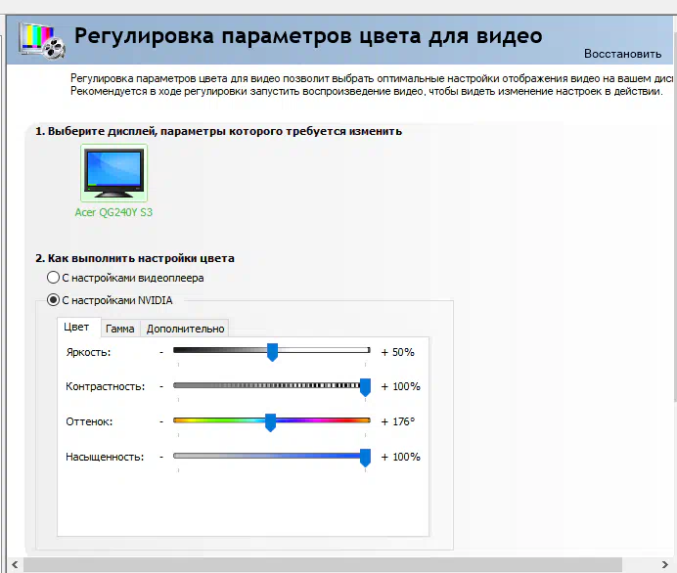The image size is (677, 573).
Task: Click the brightness slider's blue thumb
Action: 272,352
